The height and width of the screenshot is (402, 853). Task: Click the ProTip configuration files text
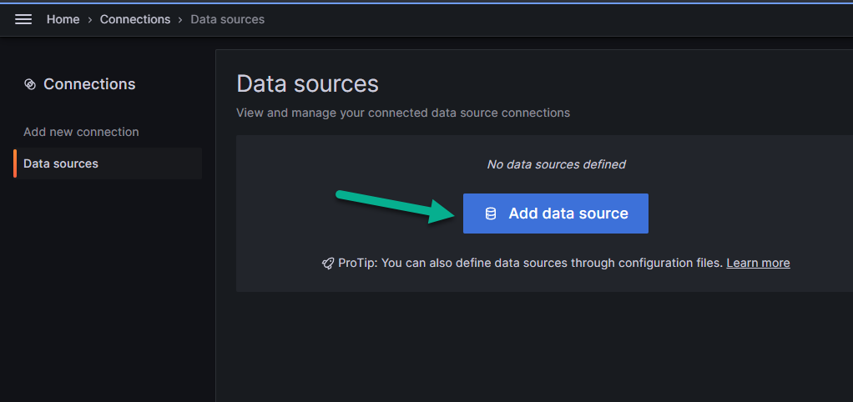(530, 263)
